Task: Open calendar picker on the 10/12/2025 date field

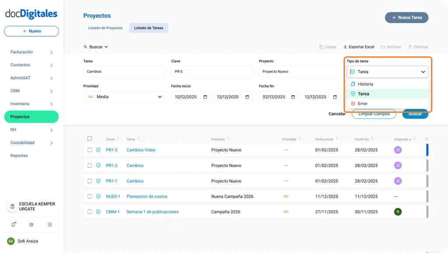Action: coord(205,97)
